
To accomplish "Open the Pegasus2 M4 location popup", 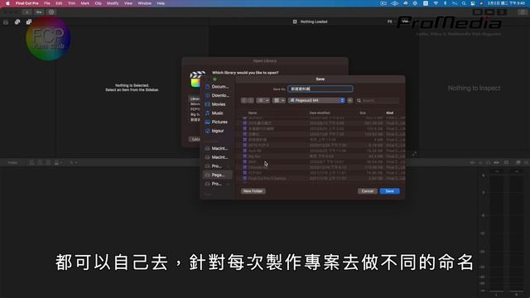I will (316, 101).
